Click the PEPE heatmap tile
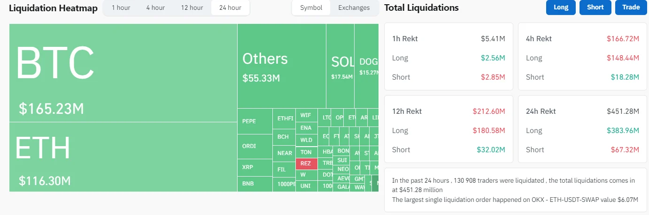This screenshot has width=649, height=215. [x=255, y=121]
